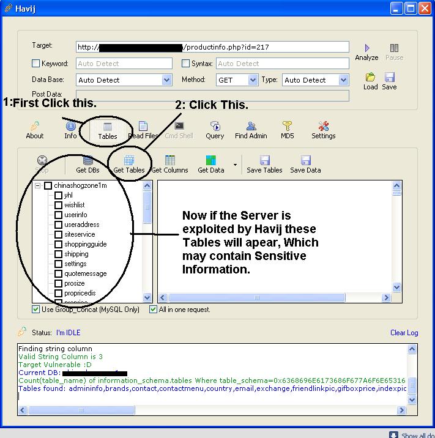Screen dimensions: 435x438
Task: Fetch tables with Get Tables
Action: 129,165
